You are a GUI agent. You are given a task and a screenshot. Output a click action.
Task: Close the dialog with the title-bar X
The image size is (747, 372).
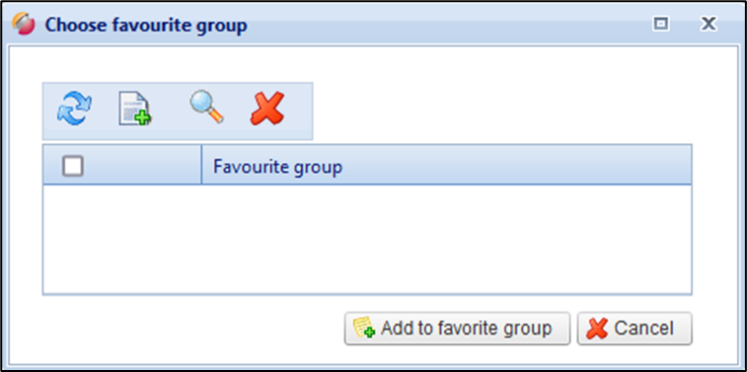(709, 24)
